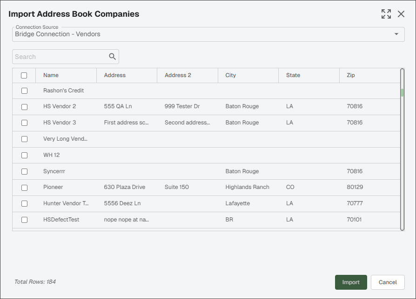Check the HS Vendor 2 row checkbox
Image resolution: width=416 pixels, height=299 pixels.
[24, 107]
